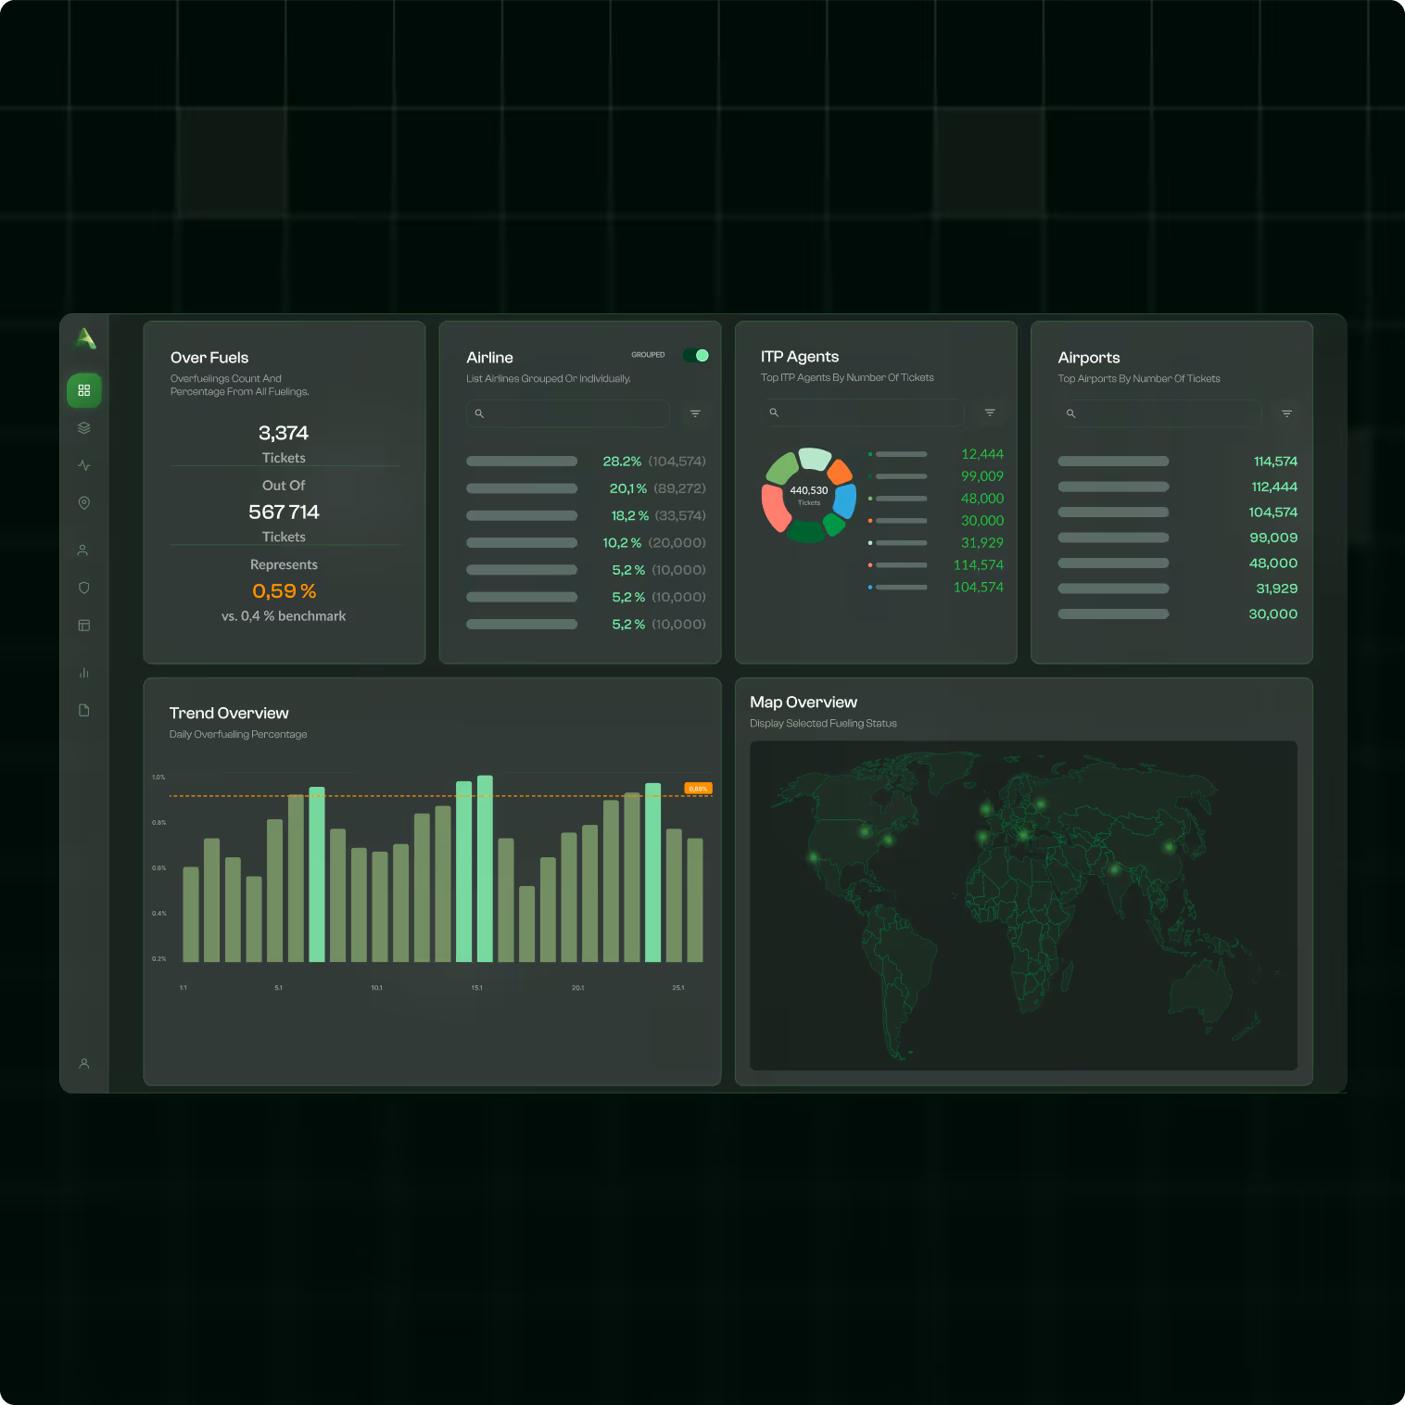
Task: Select the orange donut chart segment
Action: coord(841,472)
